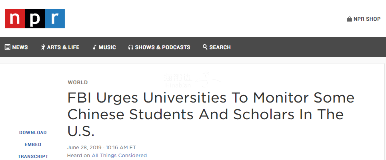Click the music note icon
The image size is (386, 160).
[94, 47]
